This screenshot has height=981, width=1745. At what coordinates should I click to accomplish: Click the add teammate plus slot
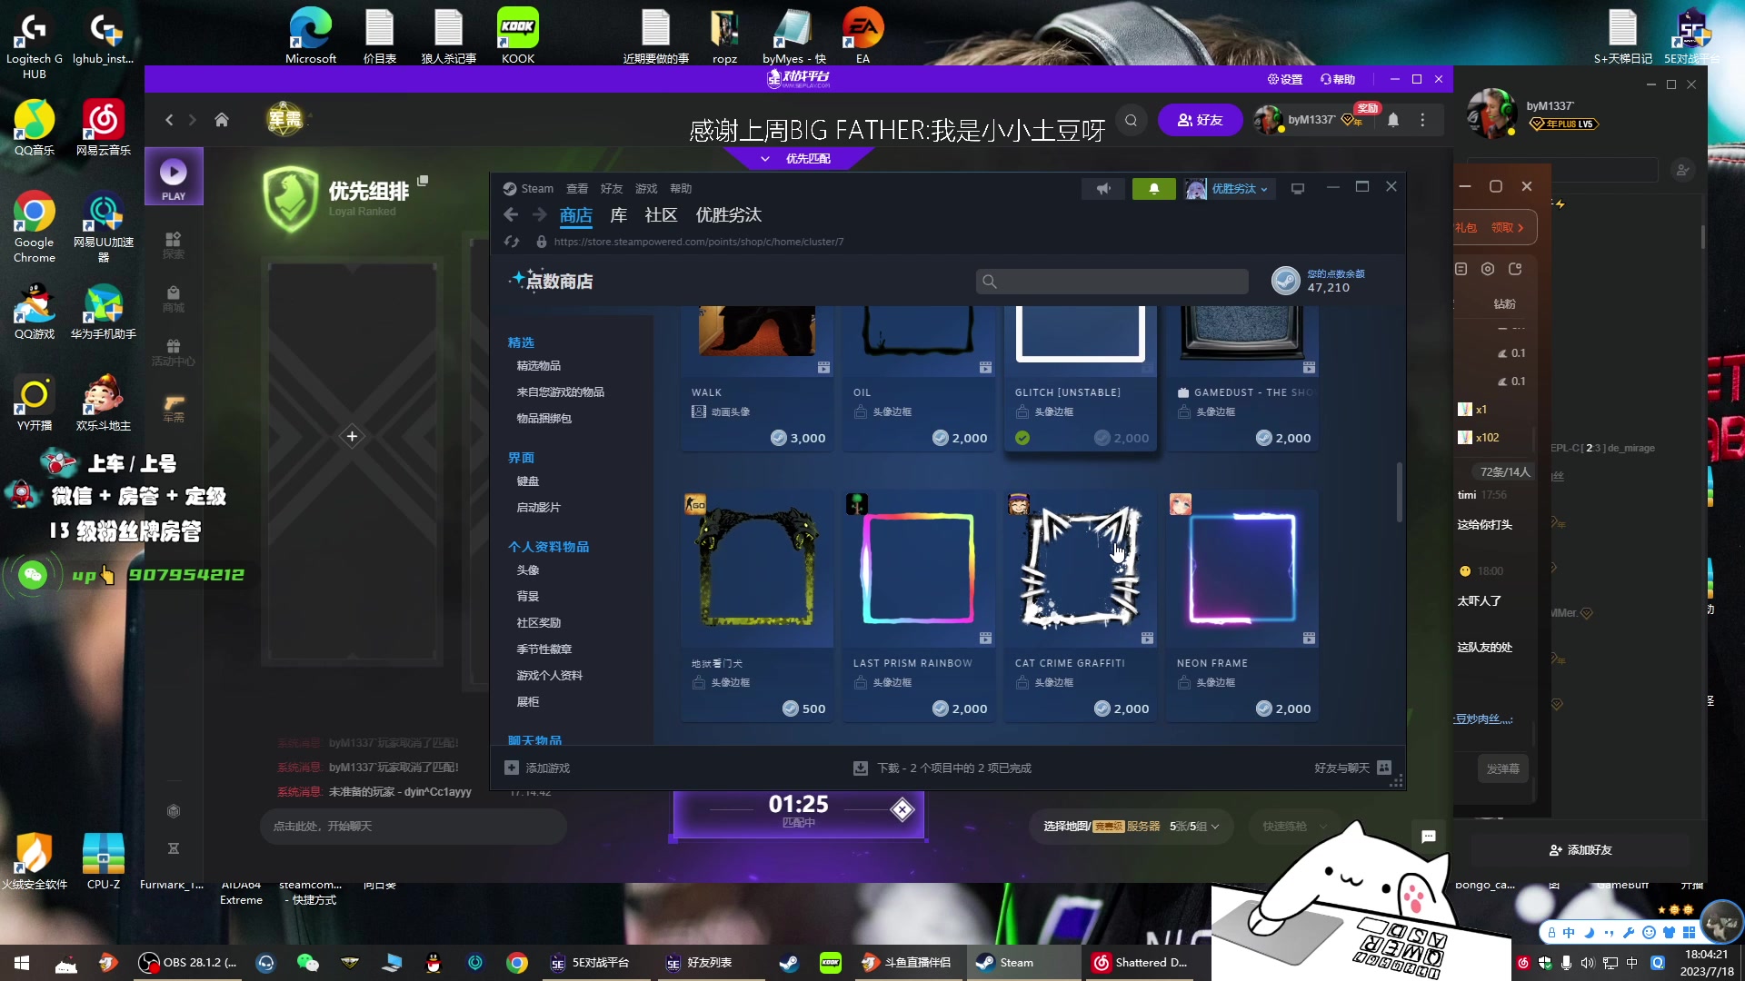(353, 437)
